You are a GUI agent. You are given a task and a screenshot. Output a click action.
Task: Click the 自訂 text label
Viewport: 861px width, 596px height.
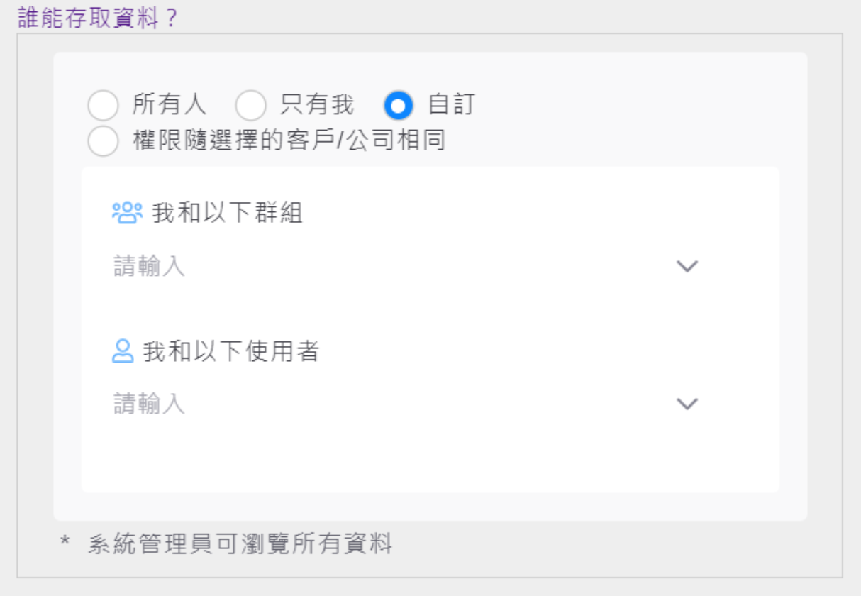(451, 105)
